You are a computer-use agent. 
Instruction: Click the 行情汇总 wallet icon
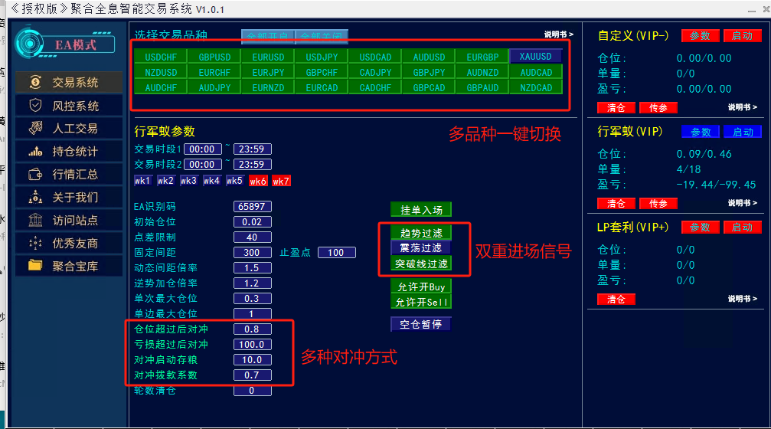pos(35,174)
